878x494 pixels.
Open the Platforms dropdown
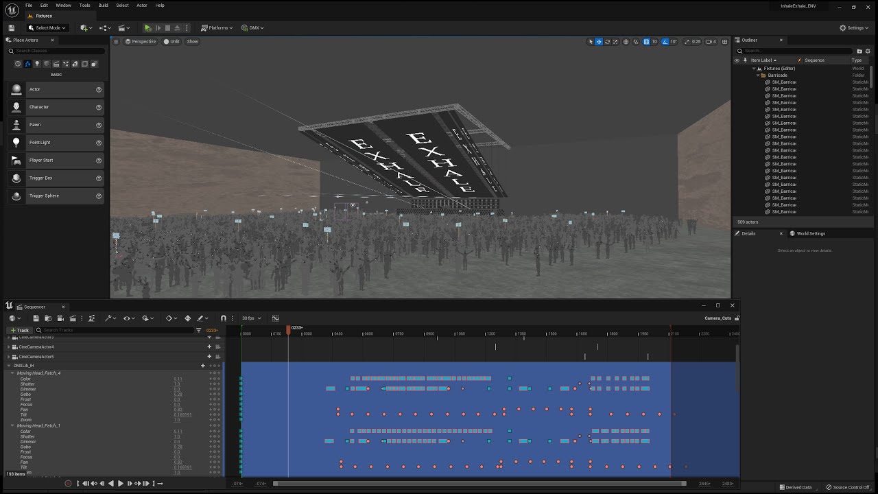pos(217,28)
